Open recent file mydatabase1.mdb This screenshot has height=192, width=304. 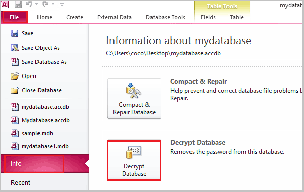coord(45,146)
